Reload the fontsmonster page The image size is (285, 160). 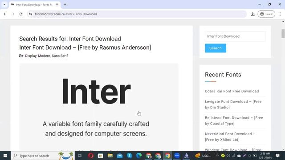21,14
